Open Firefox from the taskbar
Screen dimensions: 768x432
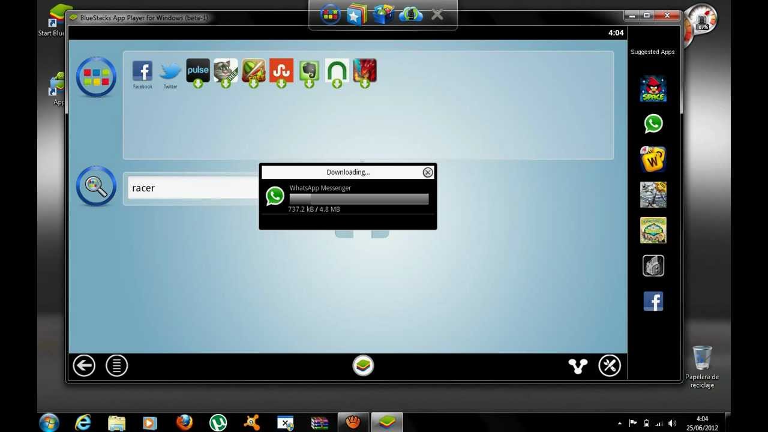coord(185,422)
